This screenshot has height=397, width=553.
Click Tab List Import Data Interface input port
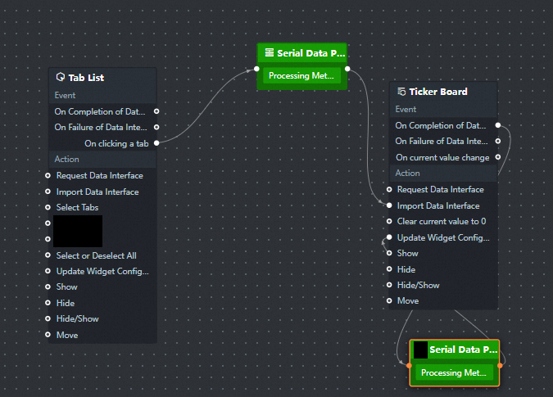click(x=48, y=192)
